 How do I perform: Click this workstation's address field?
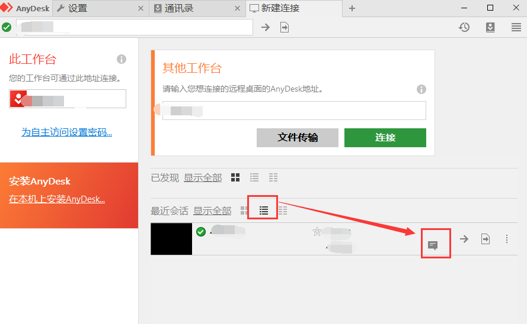pyautogui.click(x=68, y=99)
